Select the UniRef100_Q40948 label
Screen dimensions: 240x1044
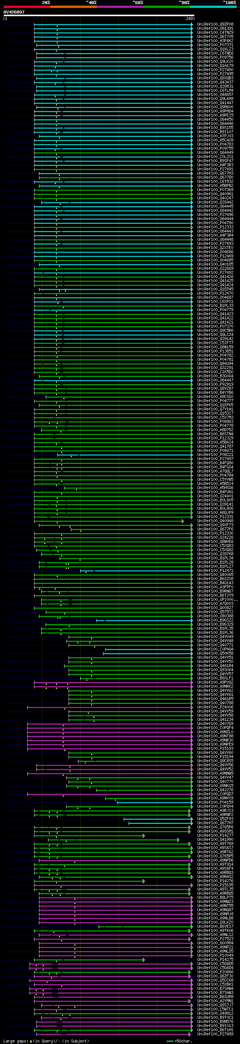tap(215, 521)
